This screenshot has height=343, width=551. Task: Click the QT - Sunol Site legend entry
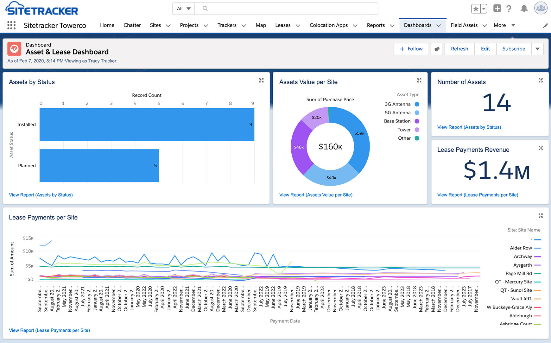tap(521, 290)
